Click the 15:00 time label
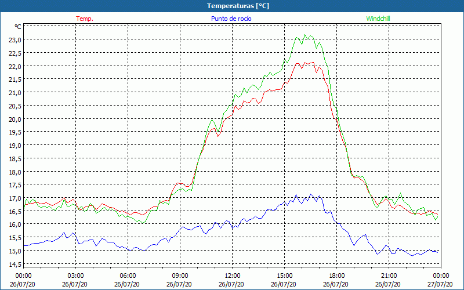 click(285, 275)
